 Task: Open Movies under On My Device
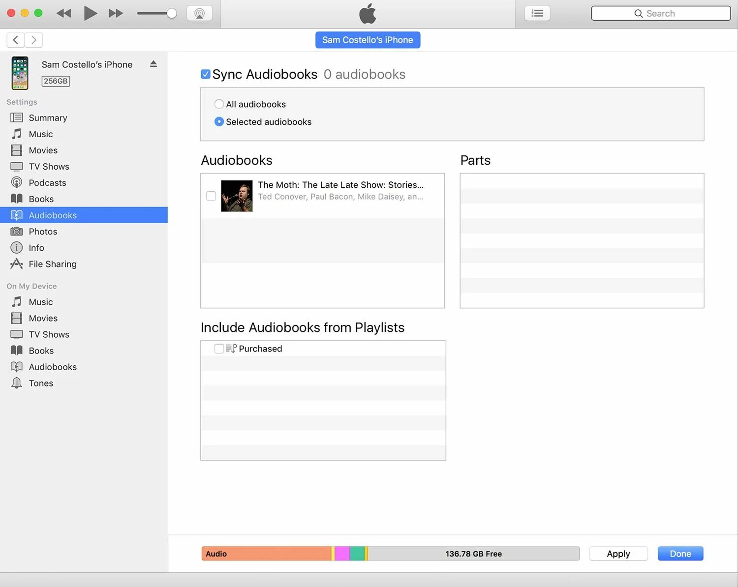point(84,318)
